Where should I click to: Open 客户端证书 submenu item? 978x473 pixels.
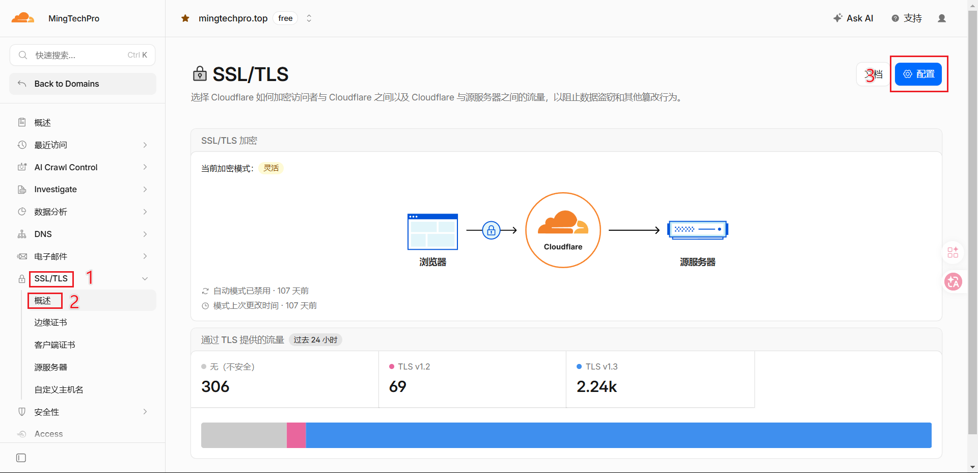click(55, 345)
